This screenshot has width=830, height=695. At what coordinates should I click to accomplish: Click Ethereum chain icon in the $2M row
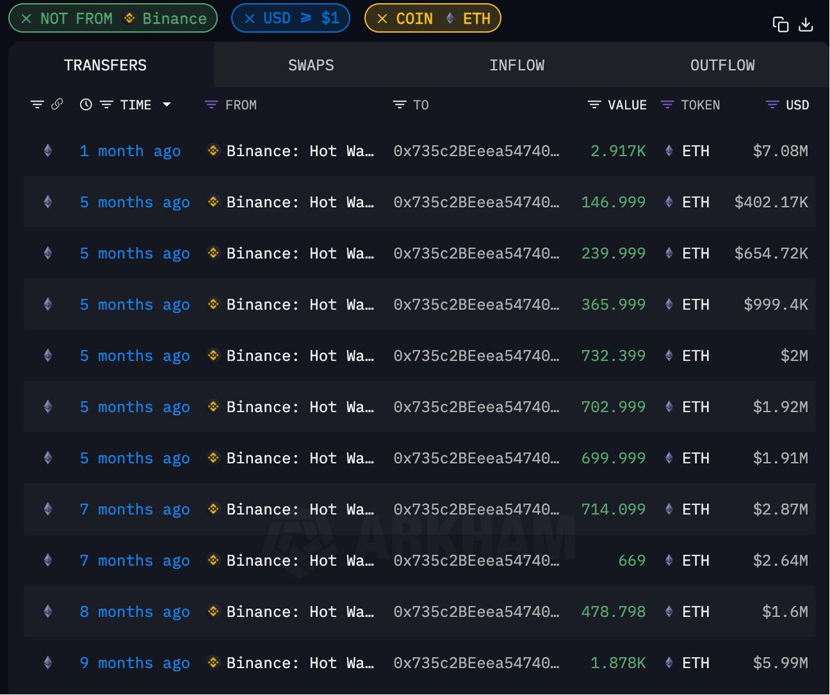pos(48,355)
